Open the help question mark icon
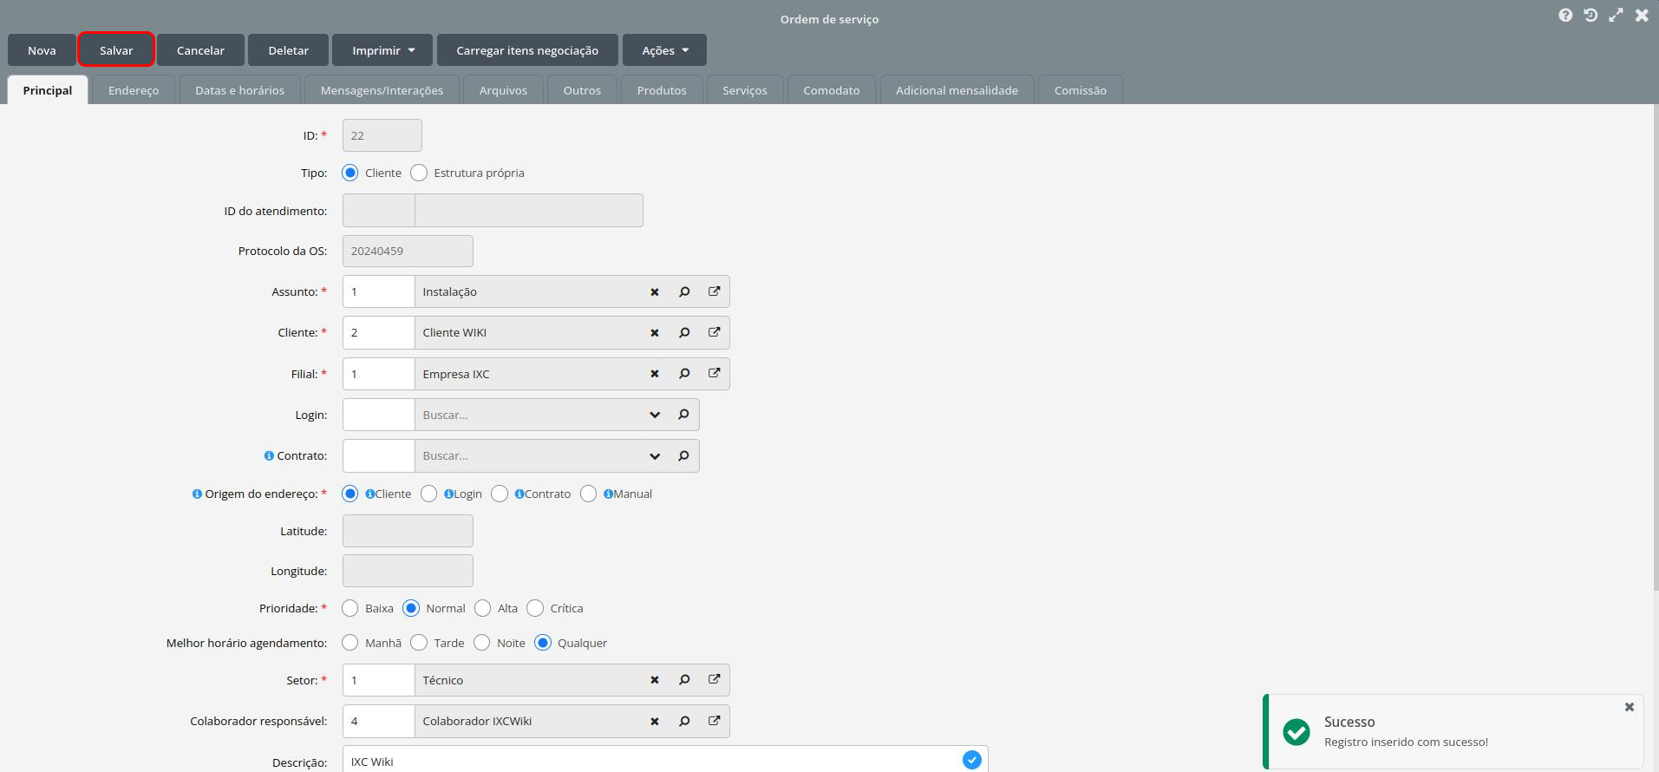 coord(1565,15)
